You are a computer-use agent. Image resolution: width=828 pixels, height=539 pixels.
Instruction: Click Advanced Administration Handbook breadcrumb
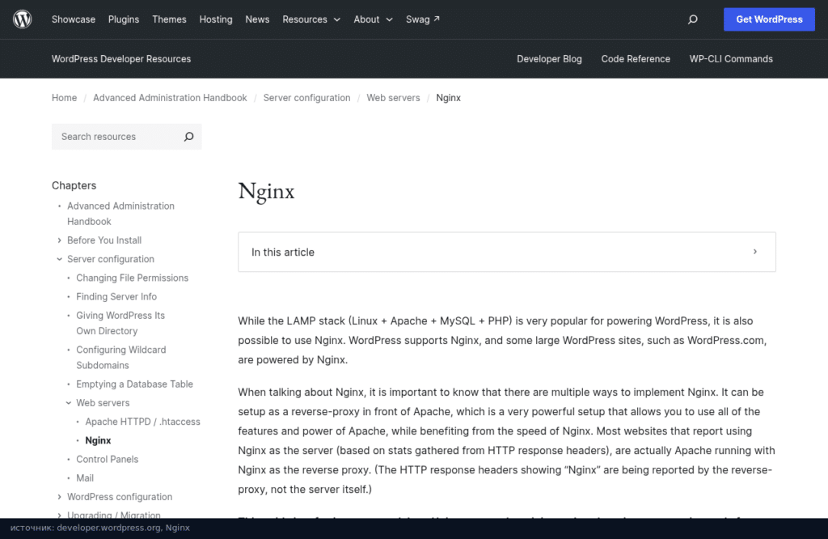[170, 98]
